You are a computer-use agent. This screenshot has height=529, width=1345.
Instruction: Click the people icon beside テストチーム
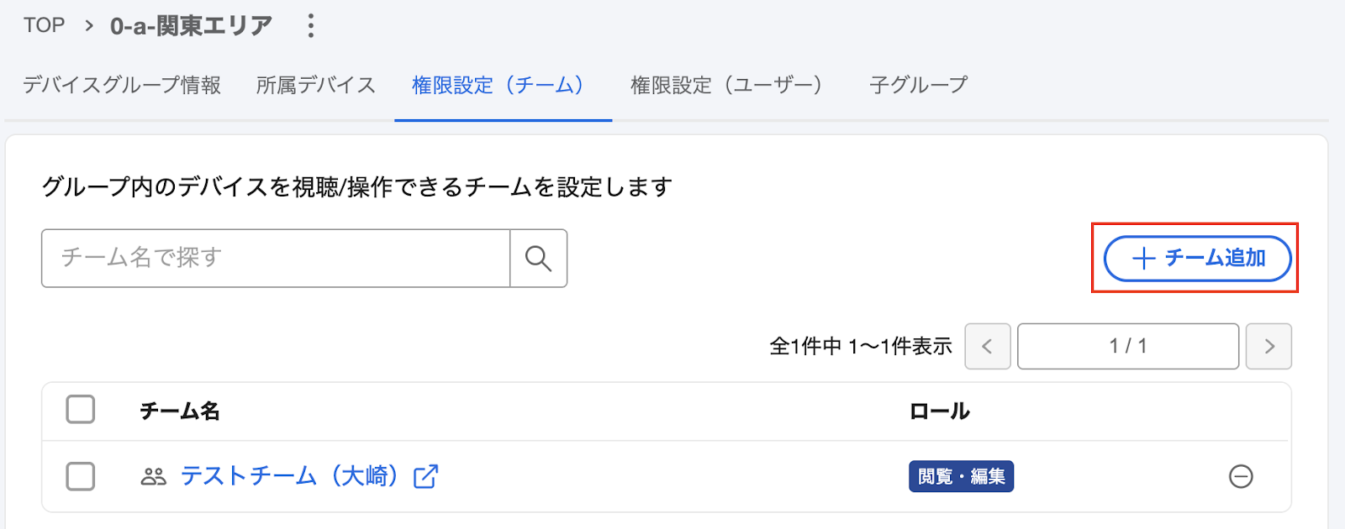coord(153,477)
